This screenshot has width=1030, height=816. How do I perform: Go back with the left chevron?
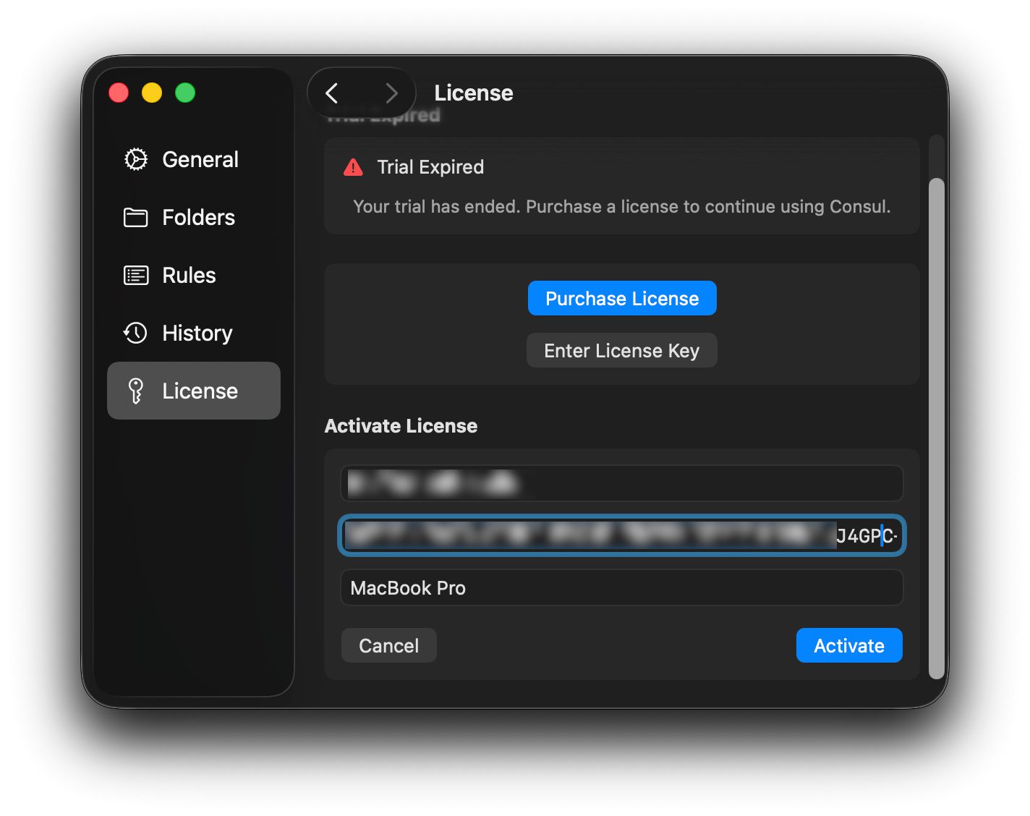[x=332, y=93]
